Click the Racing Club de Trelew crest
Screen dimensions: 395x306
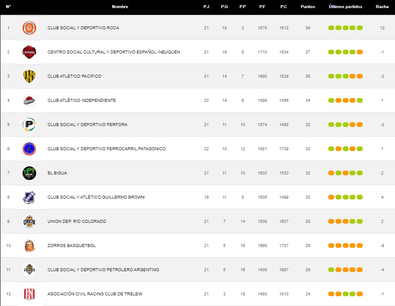(29, 294)
